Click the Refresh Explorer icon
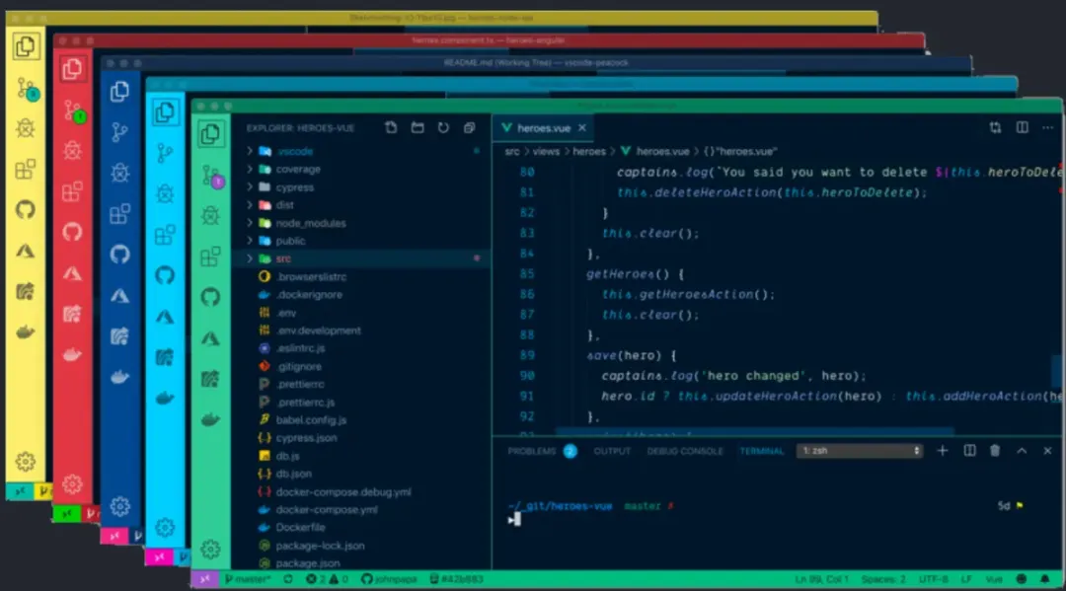The height and width of the screenshot is (591, 1066). 442,127
